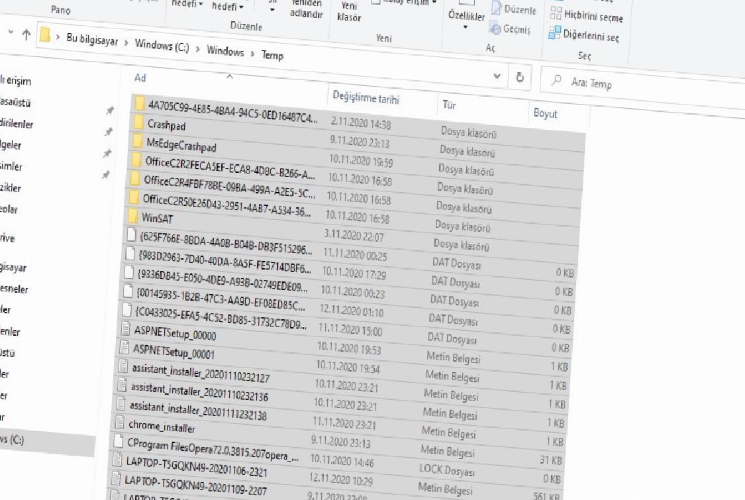Click the 'Temp' breadcrumb segment
The image size is (745, 500).
[x=272, y=55]
